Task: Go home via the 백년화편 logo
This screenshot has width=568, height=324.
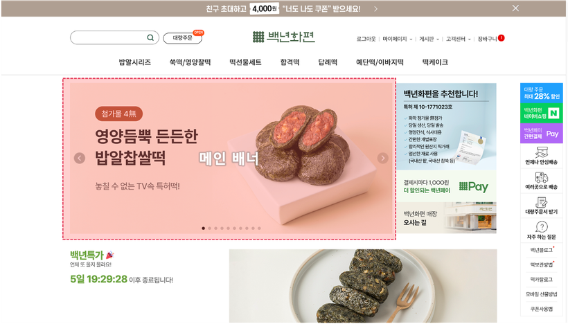Action: click(x=283, y=37)
